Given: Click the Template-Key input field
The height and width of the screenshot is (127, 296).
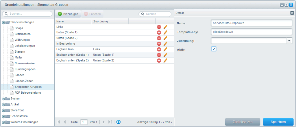Looking at the screenshot, I should point(252,32).
